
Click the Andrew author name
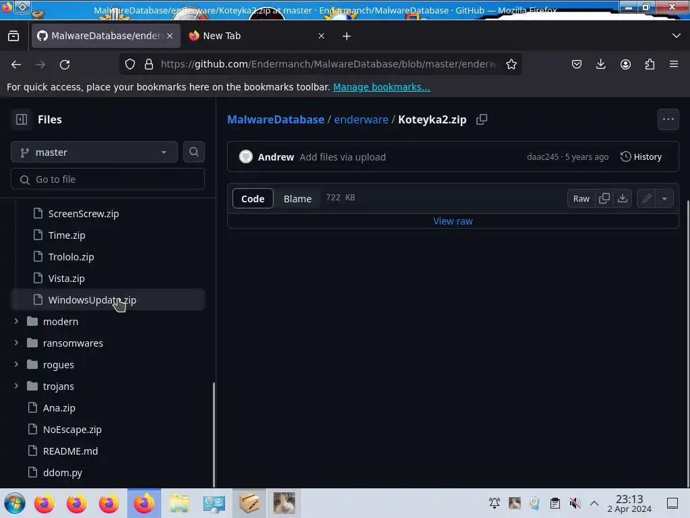(276, 156)
